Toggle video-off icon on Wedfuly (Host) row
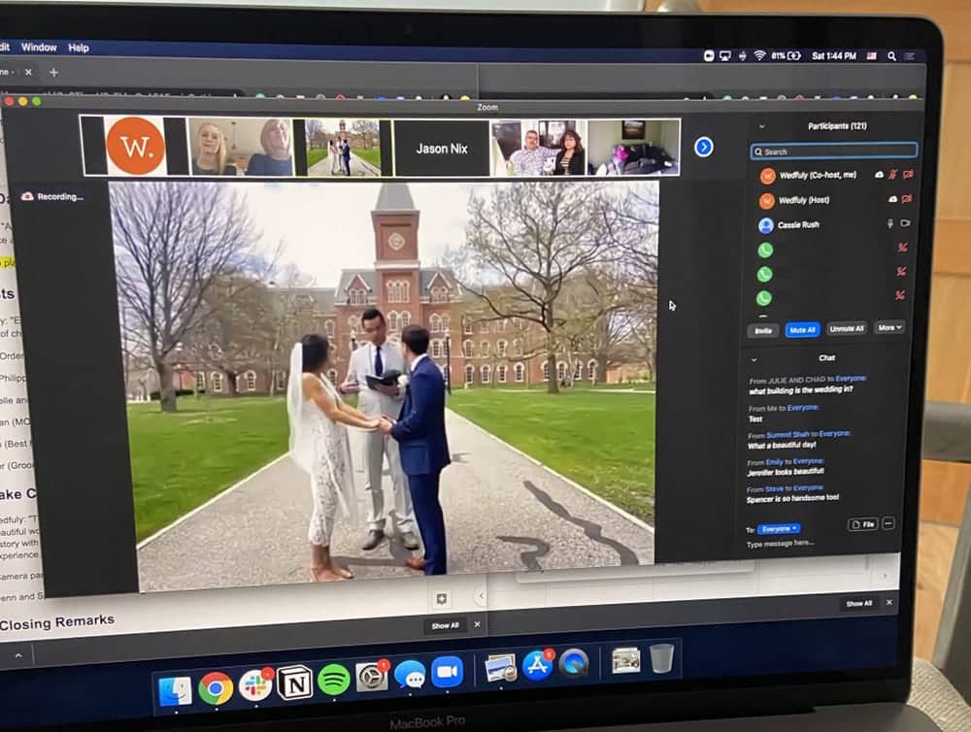971x732 pixels. click(x=907, y=199)
